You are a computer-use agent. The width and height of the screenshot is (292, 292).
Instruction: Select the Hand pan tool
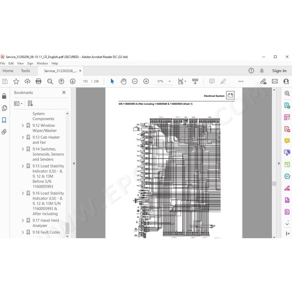[123, 81]
